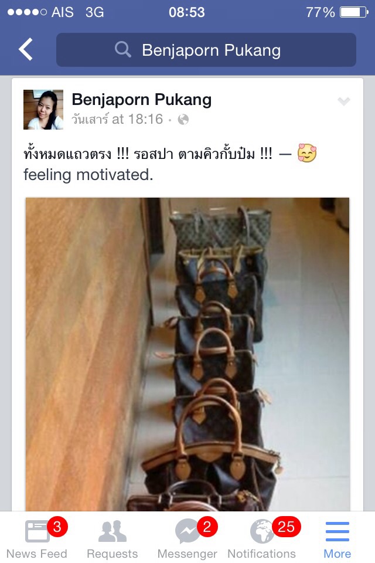Open the Notifications globe icon
The height and width of the screenshot is (563, 375).
click(x=262, y=531)
